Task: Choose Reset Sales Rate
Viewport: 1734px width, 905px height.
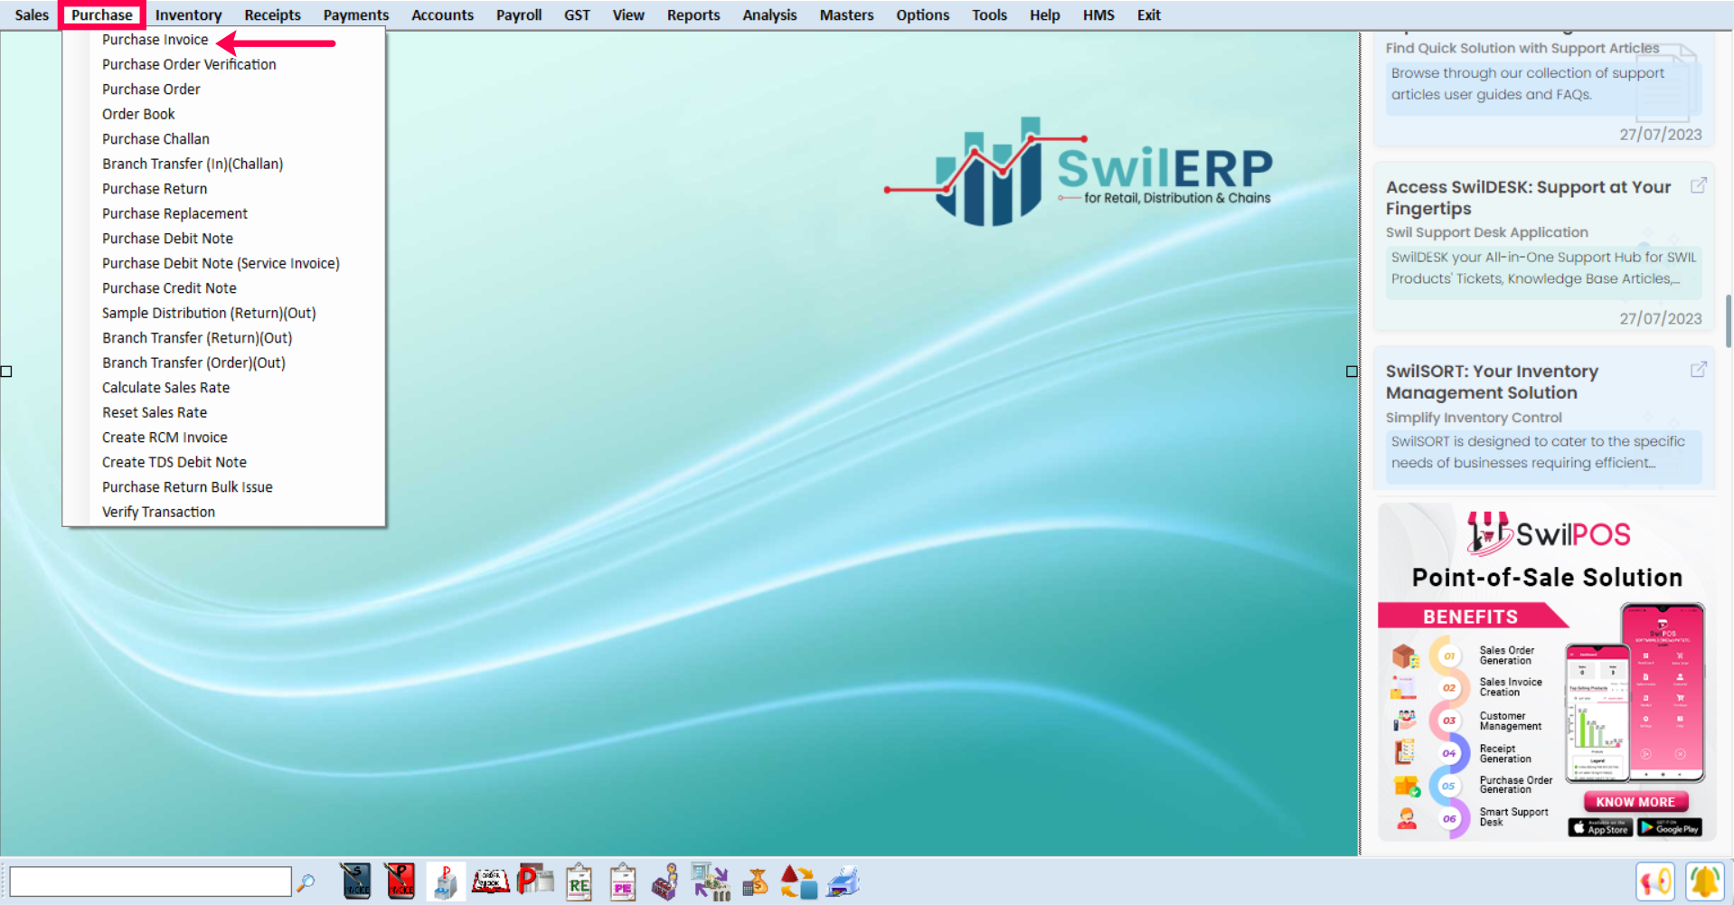Action: coord(155,412)
